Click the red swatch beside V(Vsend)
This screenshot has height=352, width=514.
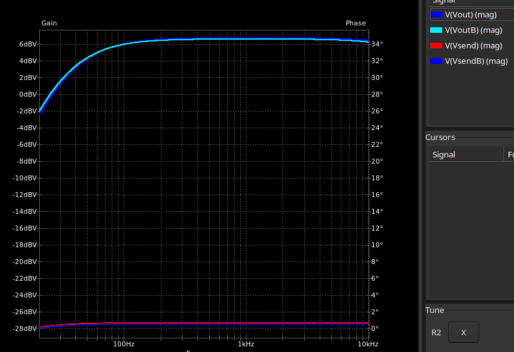coord(436,45)
